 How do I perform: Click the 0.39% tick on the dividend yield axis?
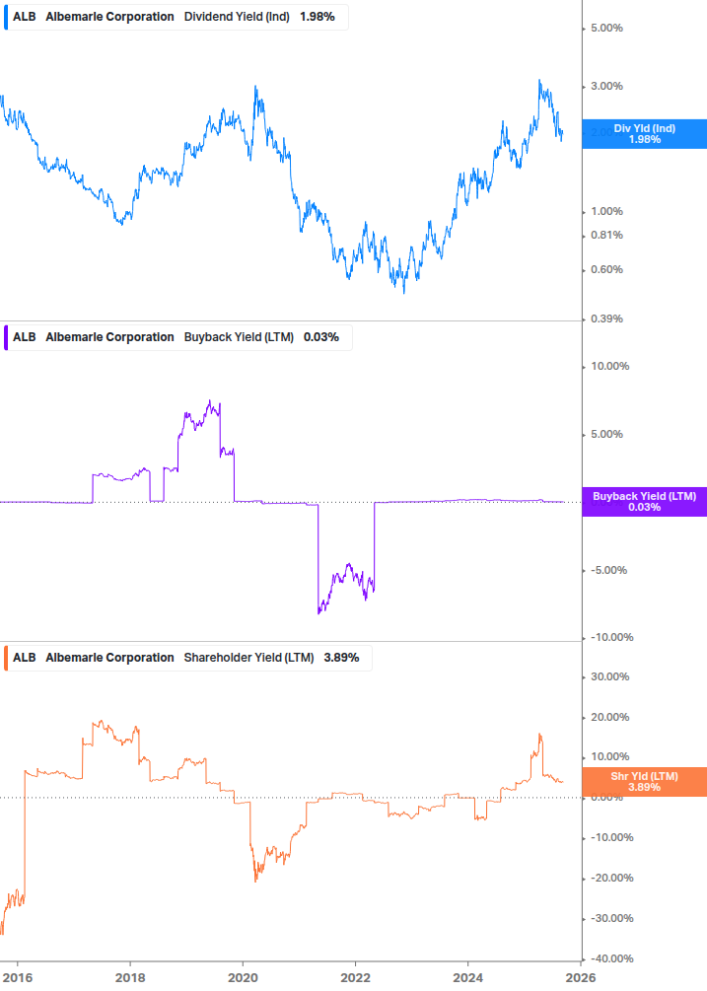point(606,319)
